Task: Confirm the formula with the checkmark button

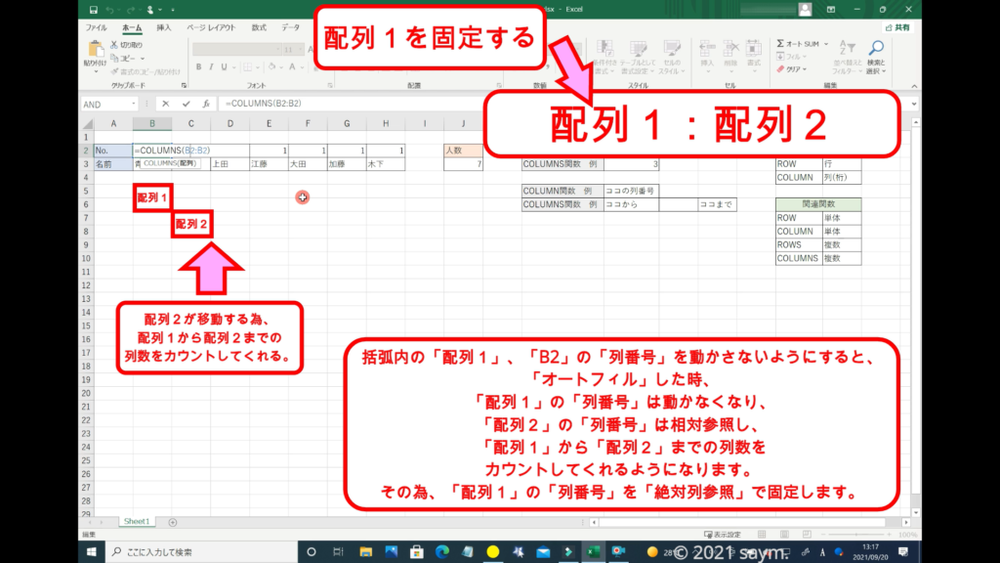Action: click(x=186, y=104)
